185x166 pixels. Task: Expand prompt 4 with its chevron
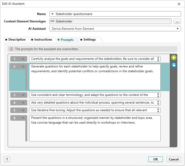pos(23,102)
